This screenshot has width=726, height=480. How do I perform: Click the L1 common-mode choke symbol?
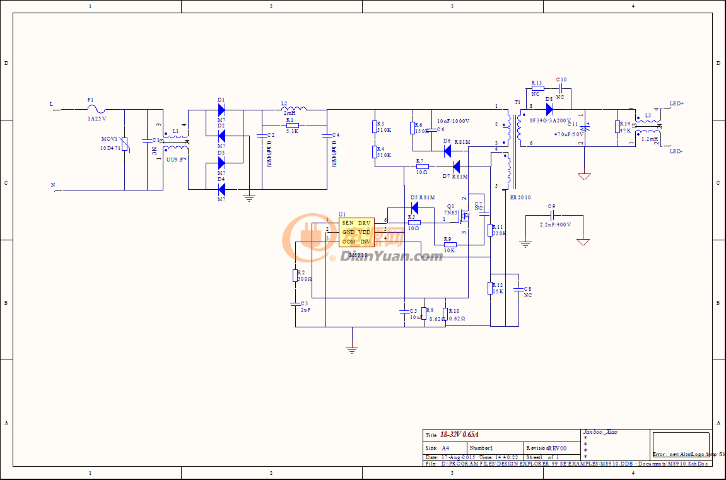[x=175, y=141]
